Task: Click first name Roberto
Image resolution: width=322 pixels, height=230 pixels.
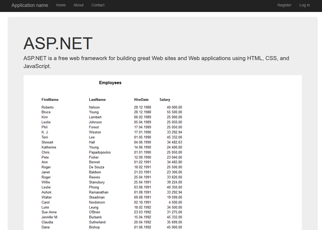Action: pos(47,107)
